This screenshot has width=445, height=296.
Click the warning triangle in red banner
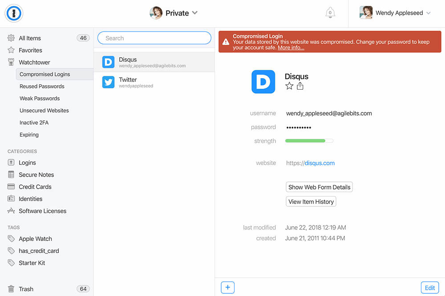tap(226, 42)
